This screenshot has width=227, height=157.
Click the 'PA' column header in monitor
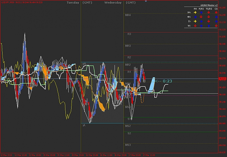click(195, 9)
